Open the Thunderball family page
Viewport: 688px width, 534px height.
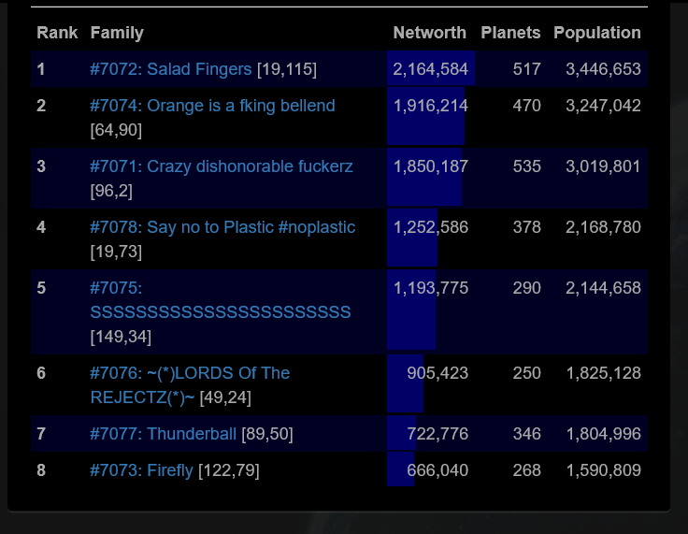[x=164, y=434]
